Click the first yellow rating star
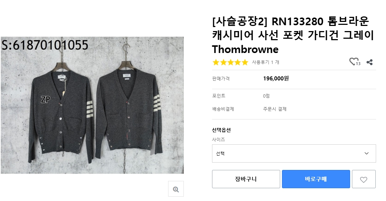The height and width of the screenshot is (201, 386). [216, 62]
